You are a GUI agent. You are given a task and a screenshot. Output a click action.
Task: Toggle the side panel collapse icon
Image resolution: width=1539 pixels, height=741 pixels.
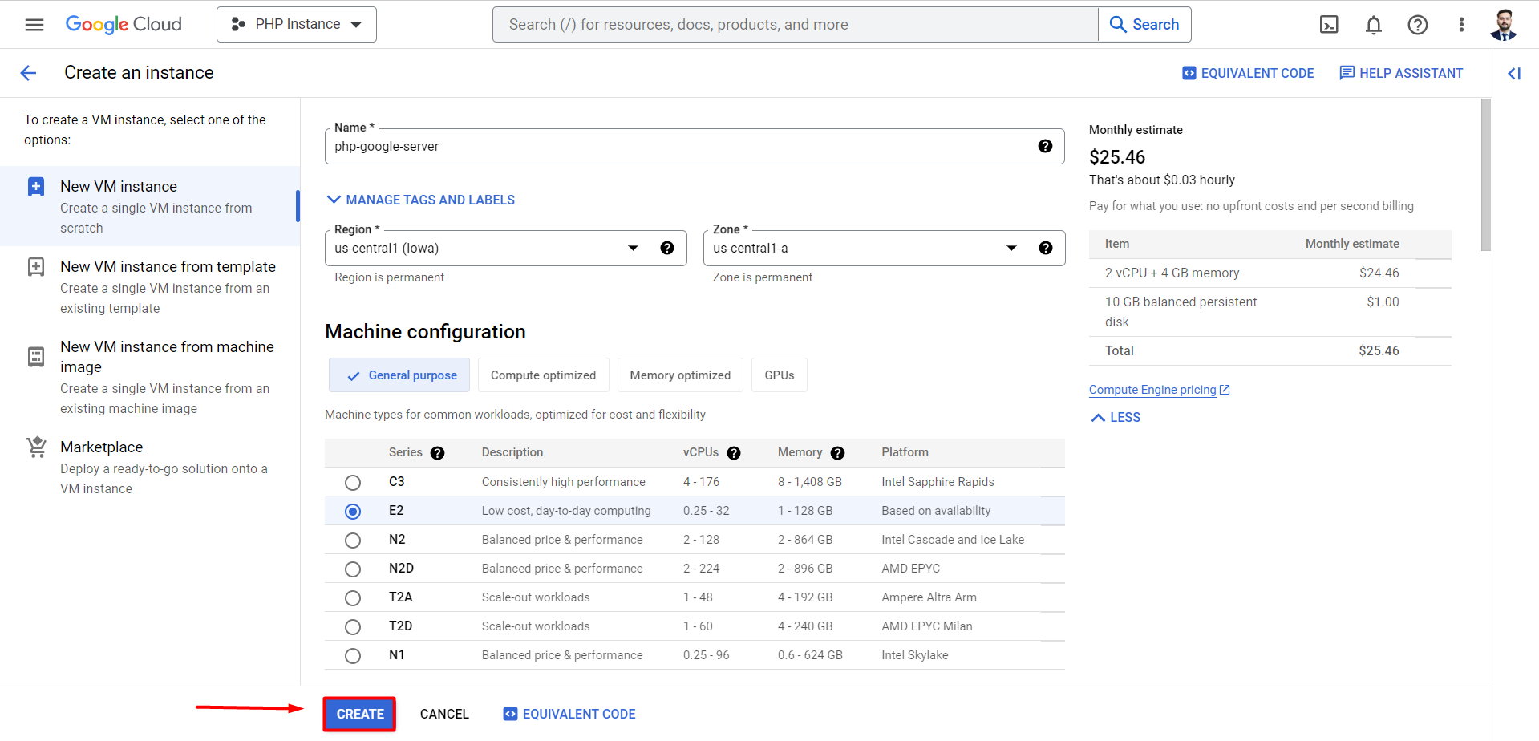[1514, 74]
